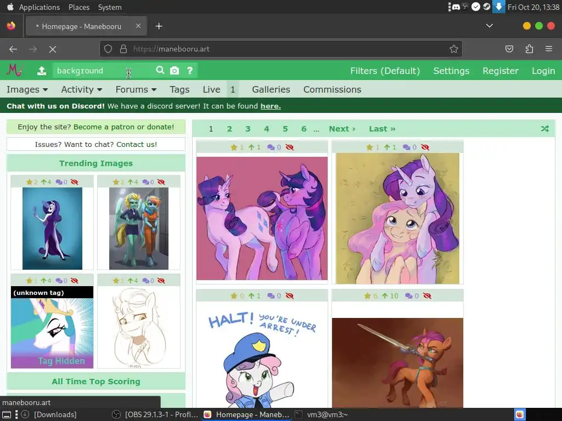The image size is (562, 421).
Task: Focus the browser URL address bar
Action: (280, 49)
